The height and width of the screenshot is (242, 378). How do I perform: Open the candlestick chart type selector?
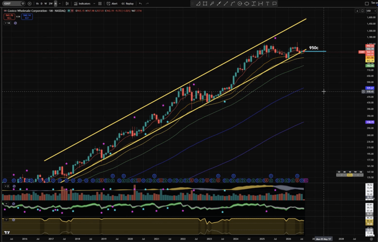[67, 3]
